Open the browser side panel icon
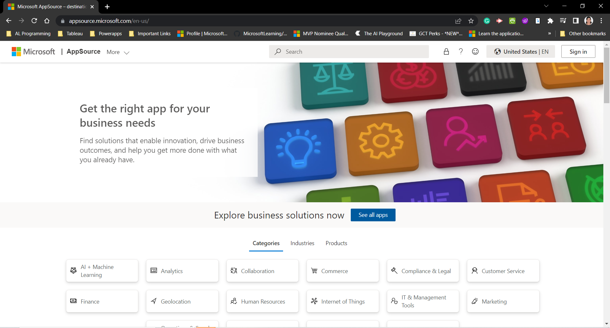The width and height of the screenshot is (610, 328). coord(576,21)
